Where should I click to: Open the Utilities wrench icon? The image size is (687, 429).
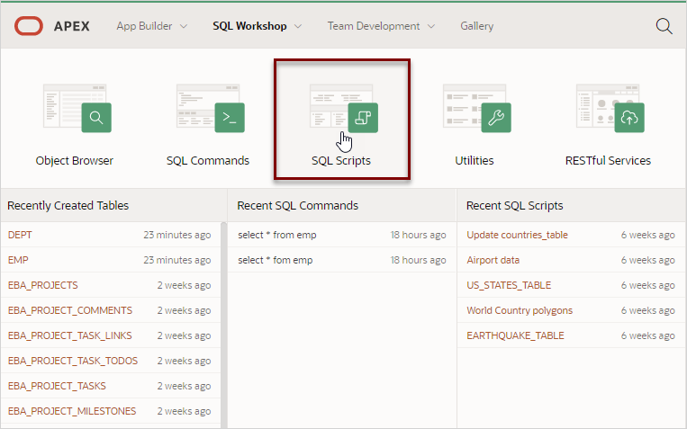476,108
